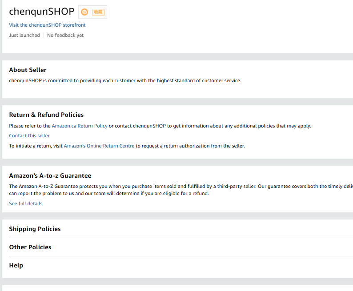Click the seller commitment description sentence

(125, 80)
